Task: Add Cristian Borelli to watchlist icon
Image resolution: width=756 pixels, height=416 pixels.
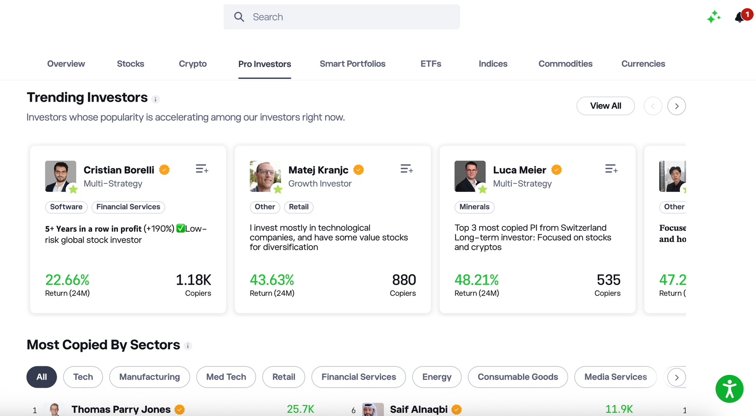Action: coord(202,169)
